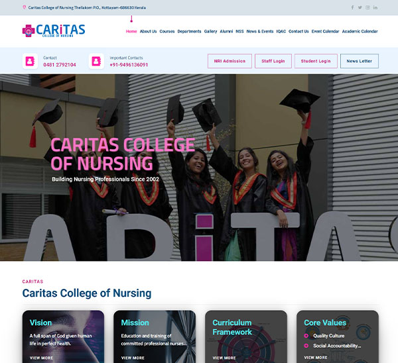Click View More on the Mission card
This screenshot has height=363, width=398.
click(x=133, y=358)
